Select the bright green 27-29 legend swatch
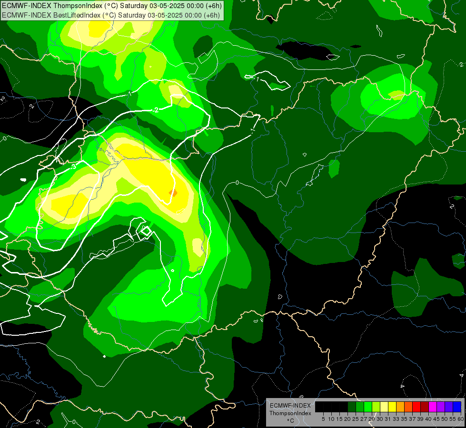This screenshot has width=466, height=428. coord(368,407)
